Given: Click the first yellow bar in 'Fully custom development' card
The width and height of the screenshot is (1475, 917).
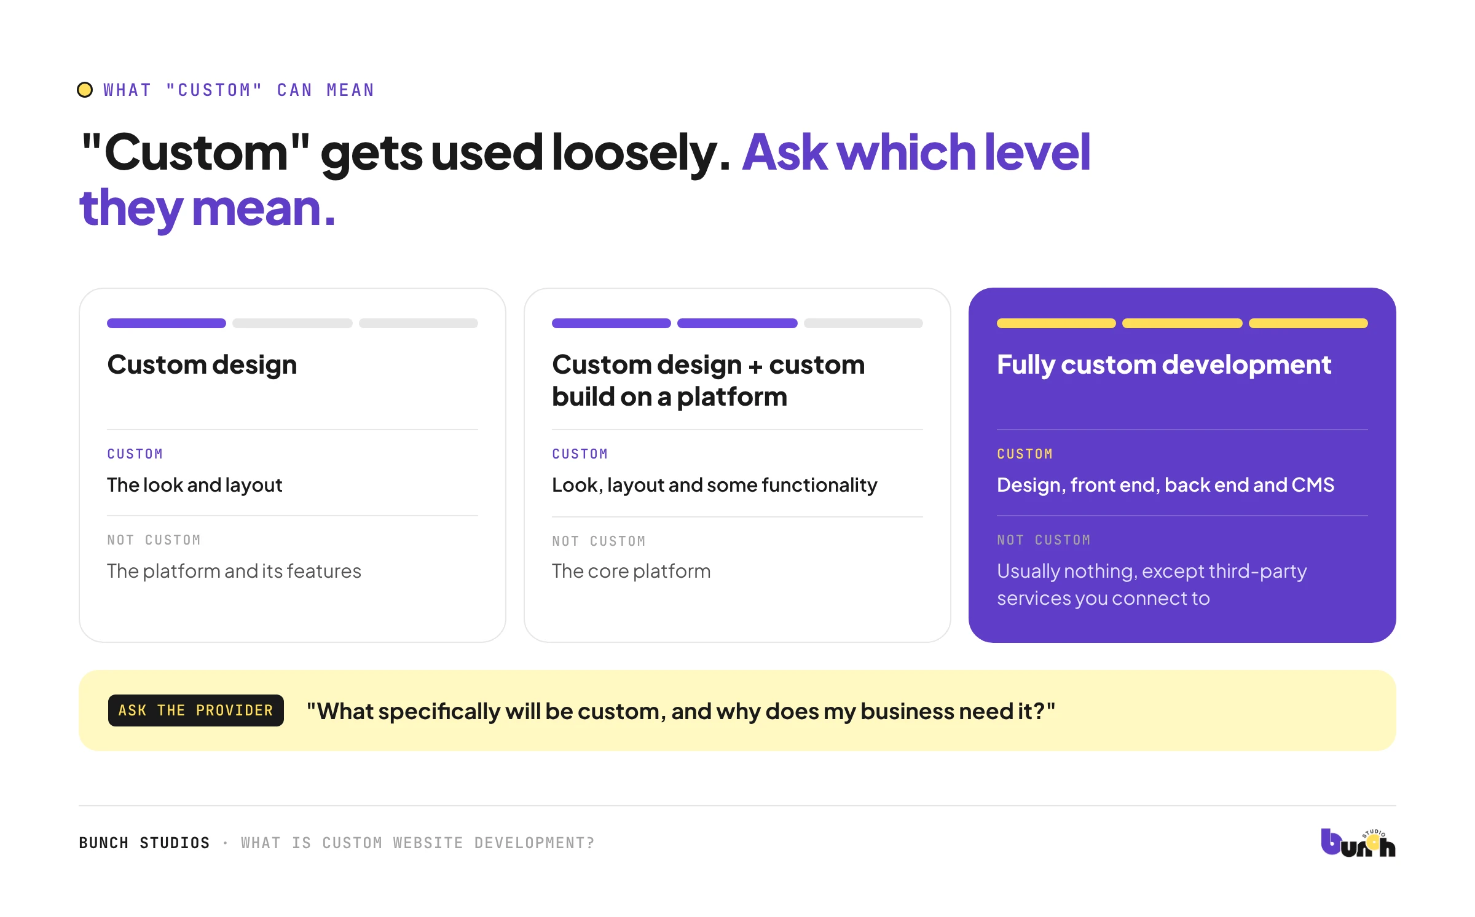Looking at the screenshot, I should [x=1056, y=323].
